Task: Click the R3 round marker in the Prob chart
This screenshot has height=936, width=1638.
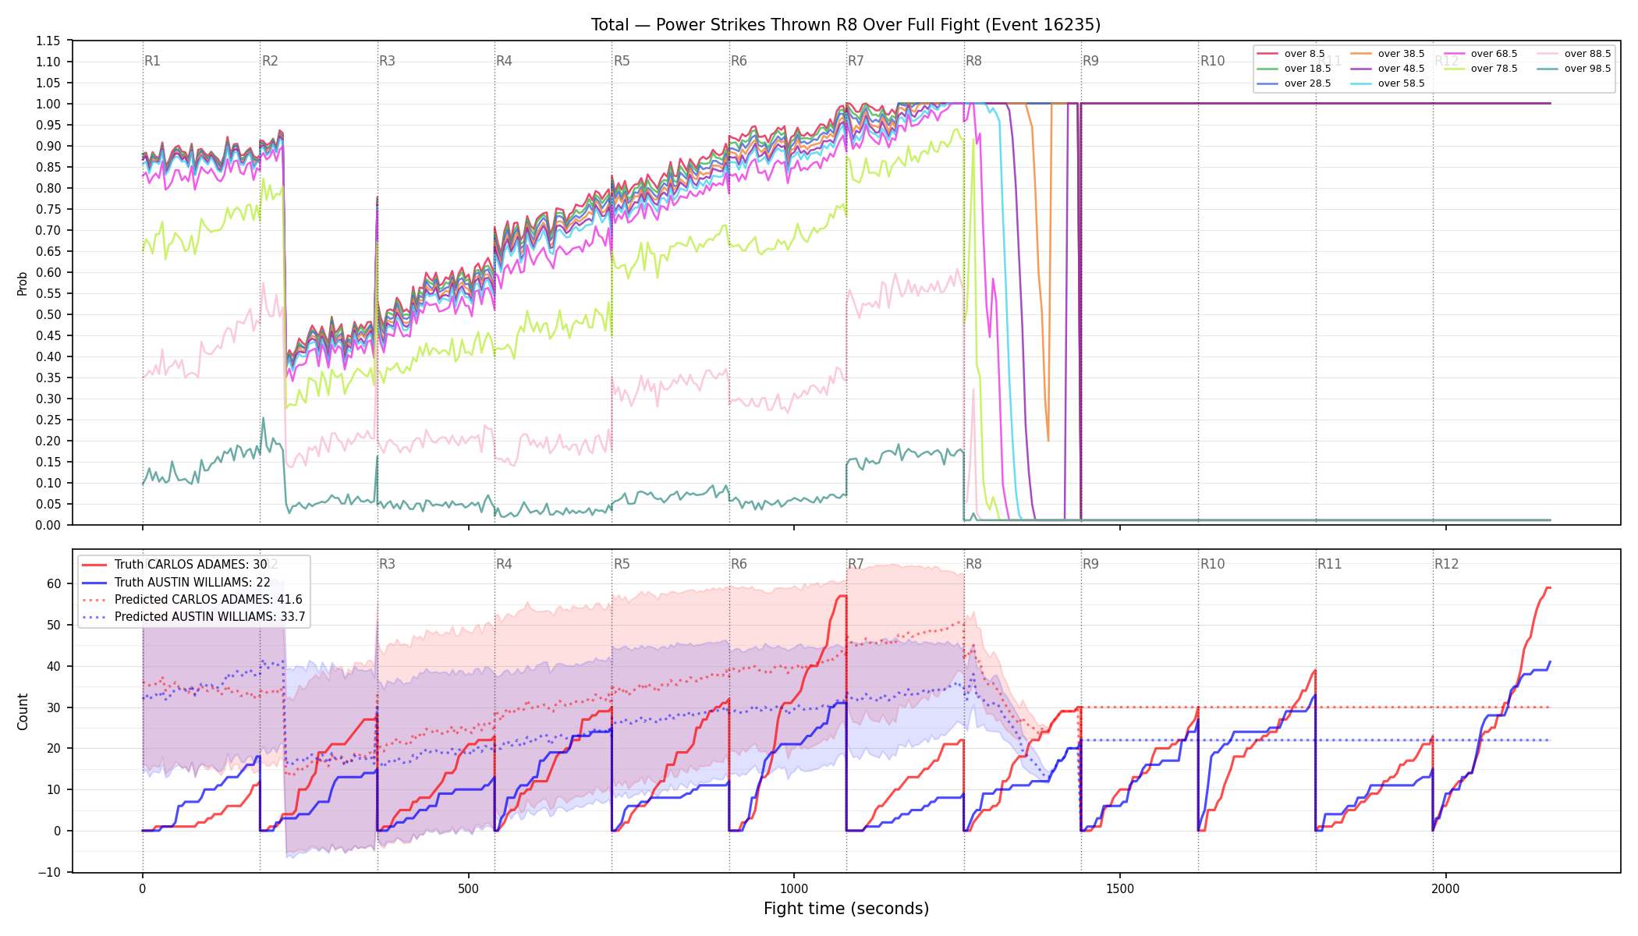Action: pyautogui.click(x=387, y=61)
